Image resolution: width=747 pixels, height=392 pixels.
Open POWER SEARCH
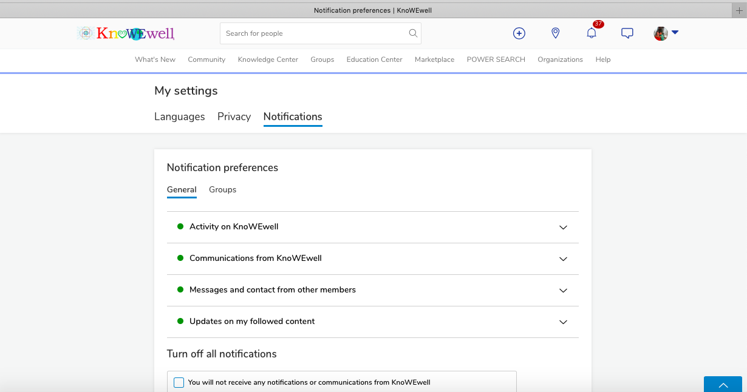pyautogui.click(x=496, y=59)
